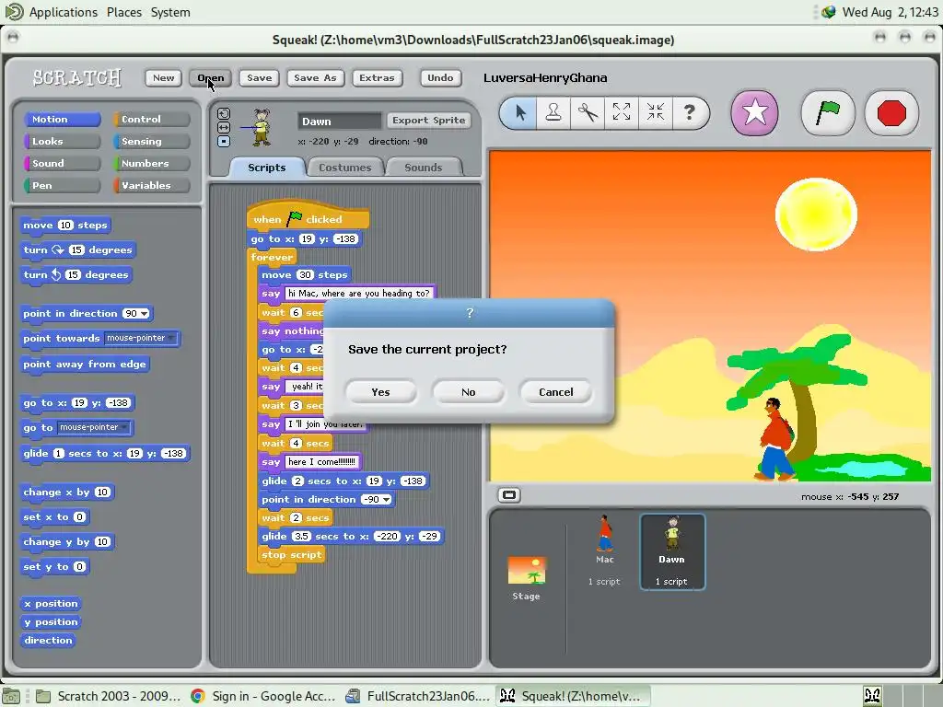Open the Extras menu
943x707 pixels.
(377, 77)
